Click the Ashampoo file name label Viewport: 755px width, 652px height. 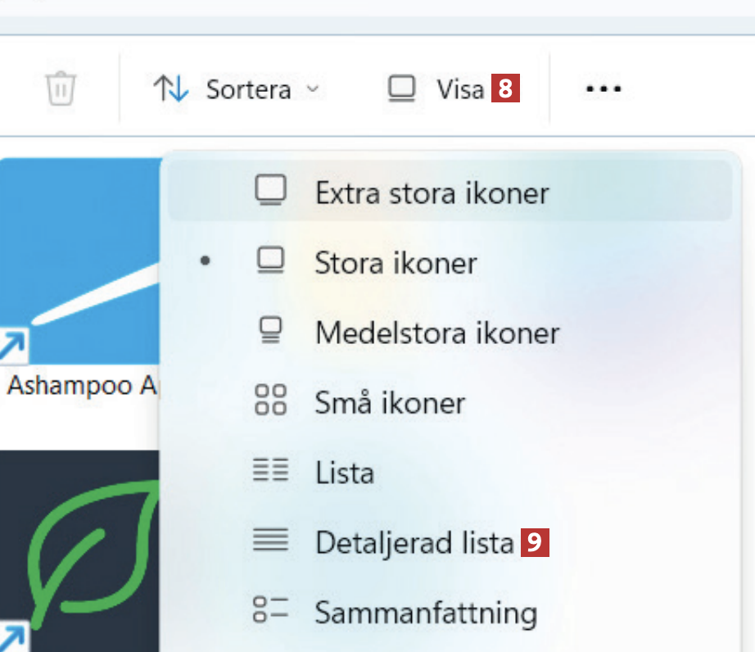(83, 386)
